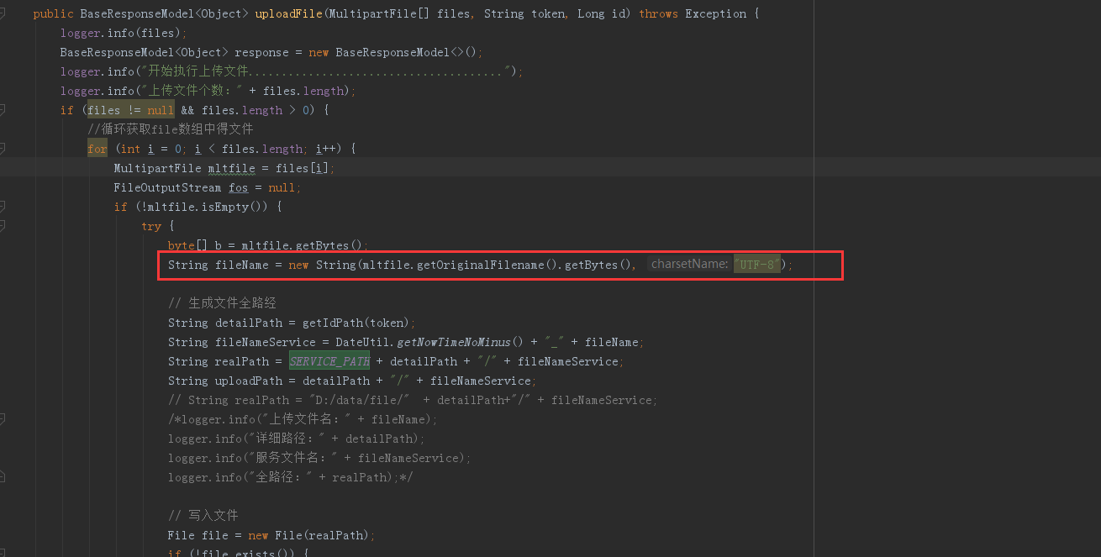Click 'files.length > 0' in the if condition
The width and height of the screenshot is (1101, 557).
tap(255, 110)
